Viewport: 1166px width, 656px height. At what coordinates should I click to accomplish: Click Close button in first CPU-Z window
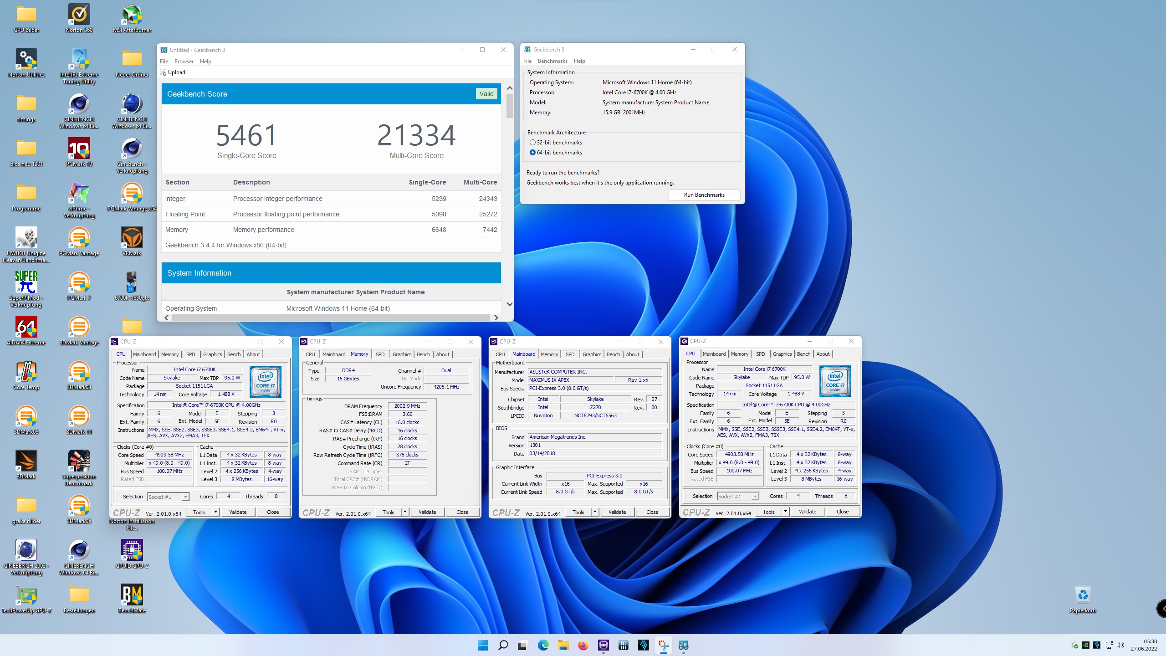coord(273,512)
